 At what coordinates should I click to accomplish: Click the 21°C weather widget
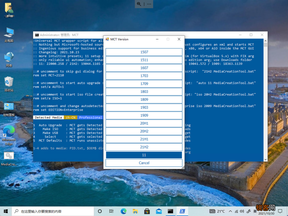(217, 211)
